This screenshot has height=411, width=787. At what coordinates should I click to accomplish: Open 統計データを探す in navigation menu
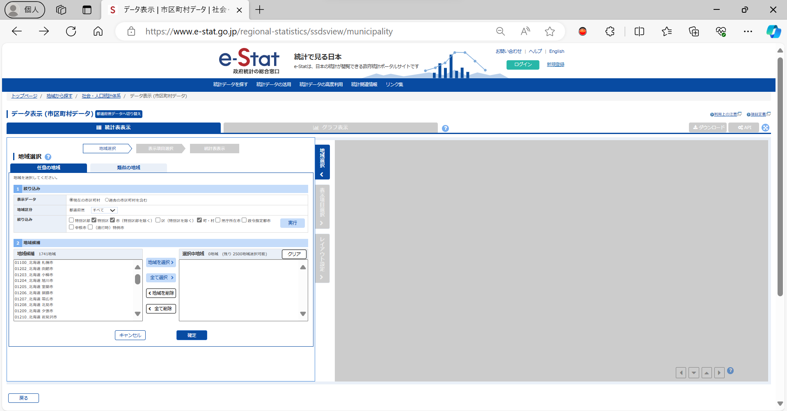[x=230, y=84]
